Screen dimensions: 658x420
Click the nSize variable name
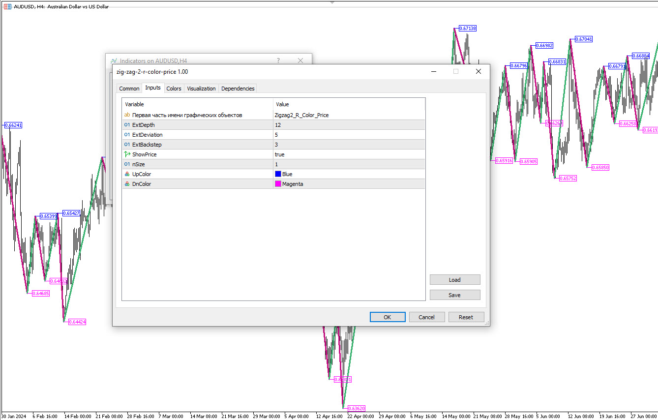(x=138, y=164)
